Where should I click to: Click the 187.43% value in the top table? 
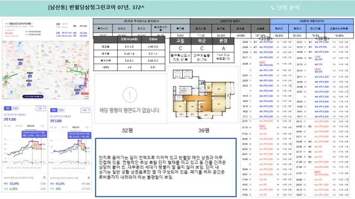coord(260,35)
